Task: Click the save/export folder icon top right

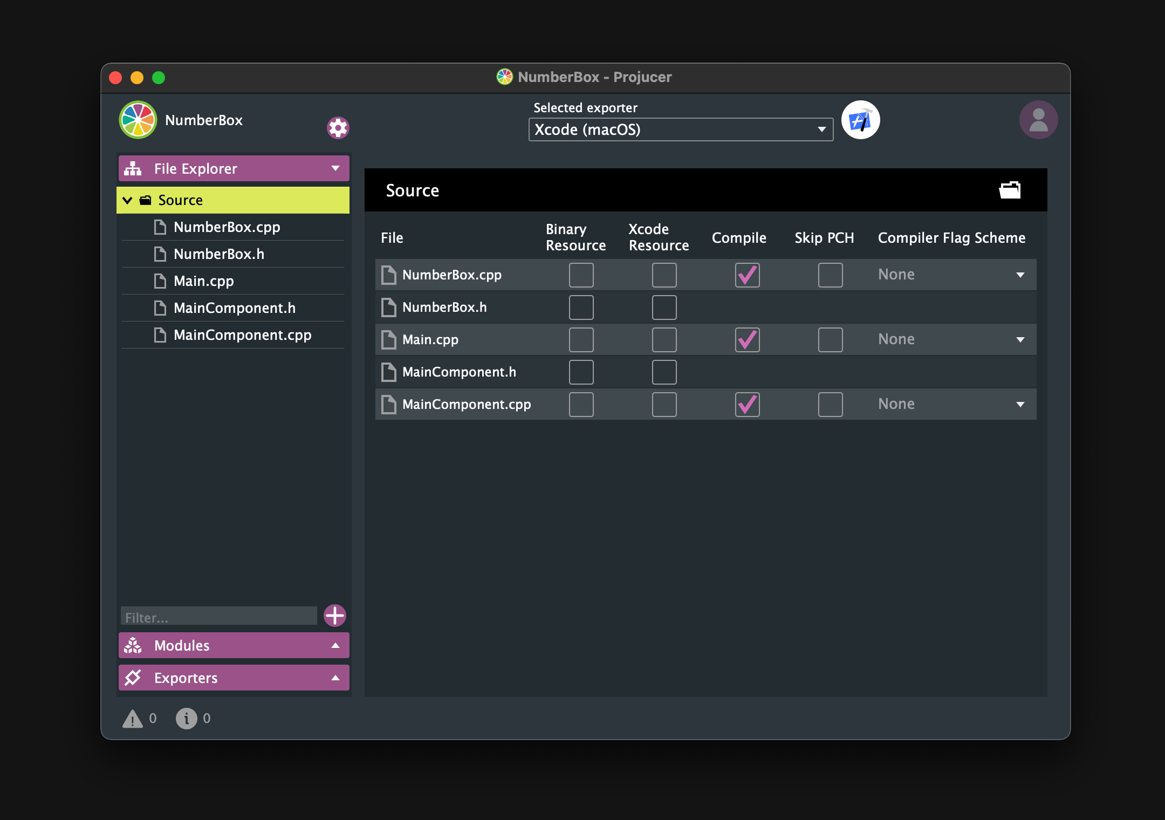Action: tap(1010, 189)
